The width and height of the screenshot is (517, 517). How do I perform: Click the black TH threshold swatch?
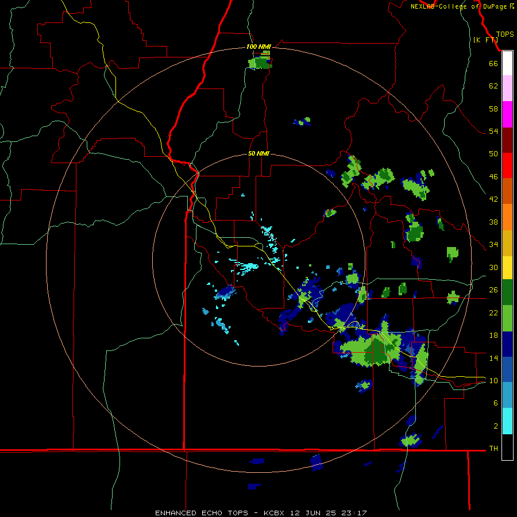click(x=507, y=447)
